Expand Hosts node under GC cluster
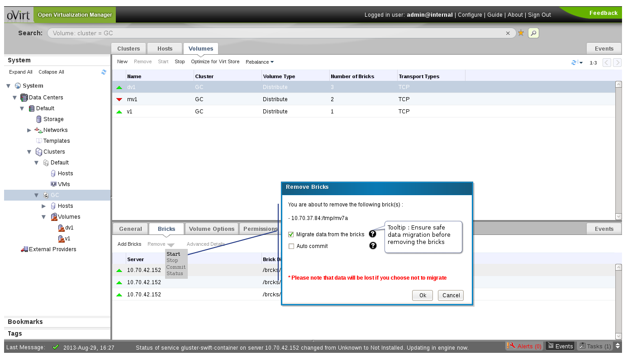The height and width of the screenshot is (356, 627). coord(44,206)
